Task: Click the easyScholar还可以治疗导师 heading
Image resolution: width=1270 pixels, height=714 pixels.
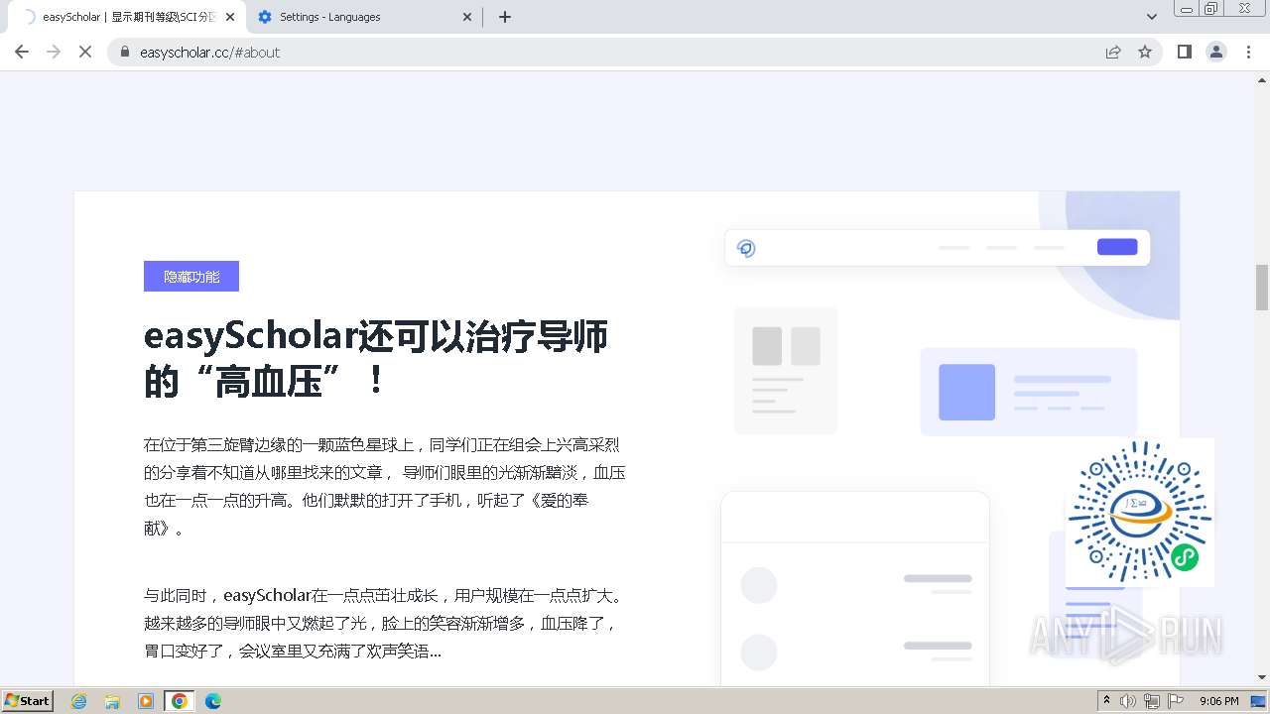Action: [376, 358]
